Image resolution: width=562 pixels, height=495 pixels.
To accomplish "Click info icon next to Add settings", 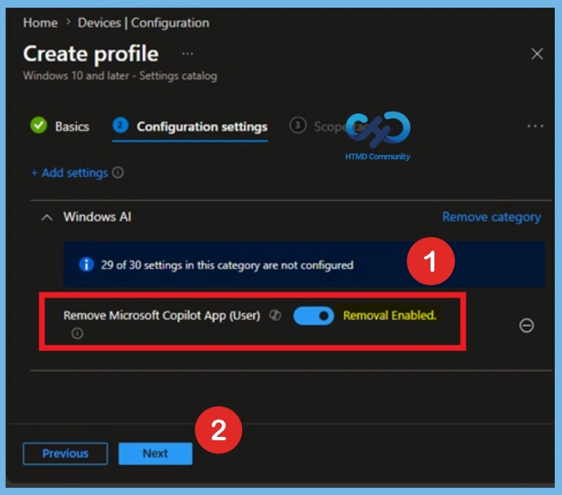I will coord(118,173).
